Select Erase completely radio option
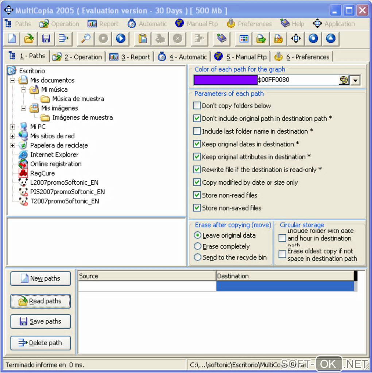This screenshot has width=372, height=373. 198,246
